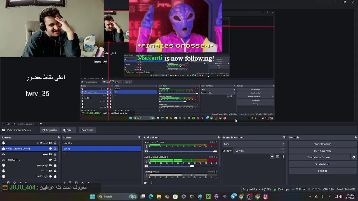Click Deactivate button
Image resolution: width=358 pixels, height=201 pixels.
click(87, 130)
